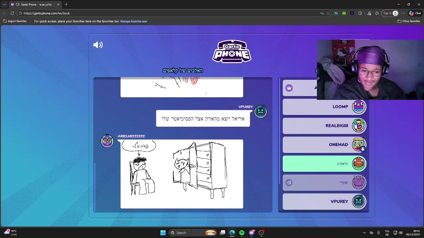
Task: Click VPUREY's dark avatar in player list
Action: (x=358, y=201)
